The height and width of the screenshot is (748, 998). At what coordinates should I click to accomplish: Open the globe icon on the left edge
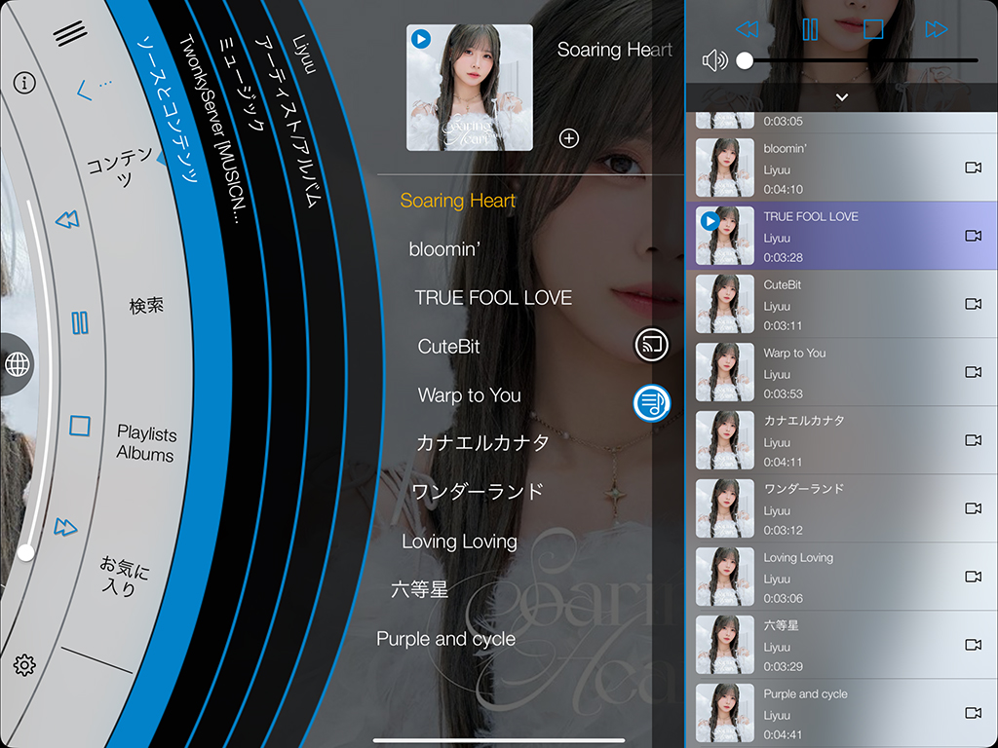(x=18, y=364)
